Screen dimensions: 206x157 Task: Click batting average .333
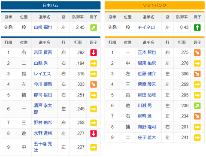(81, 85)
